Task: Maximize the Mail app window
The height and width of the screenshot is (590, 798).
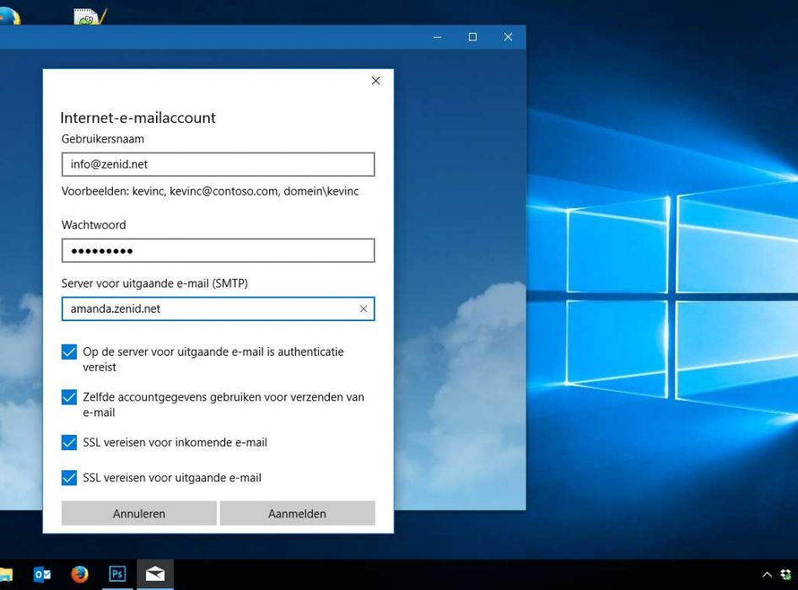Action: click(472, 37)
